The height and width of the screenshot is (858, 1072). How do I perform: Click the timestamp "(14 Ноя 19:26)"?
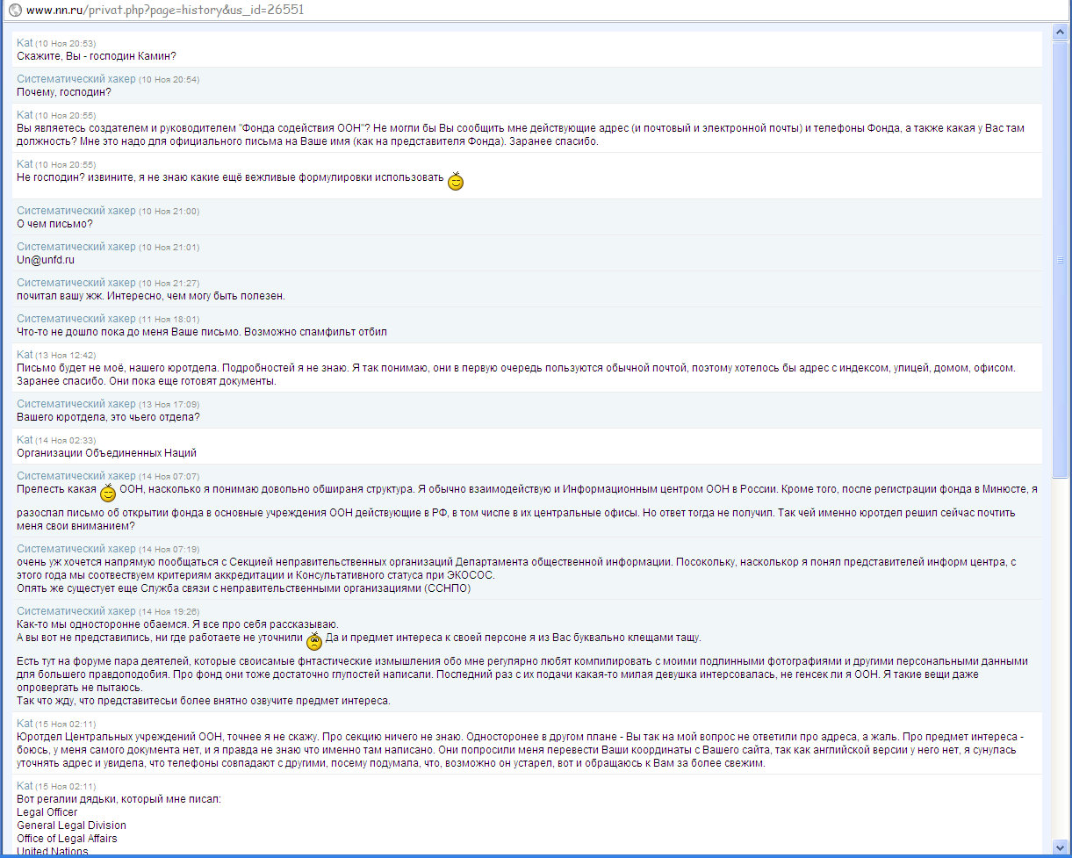pos(169,612)
